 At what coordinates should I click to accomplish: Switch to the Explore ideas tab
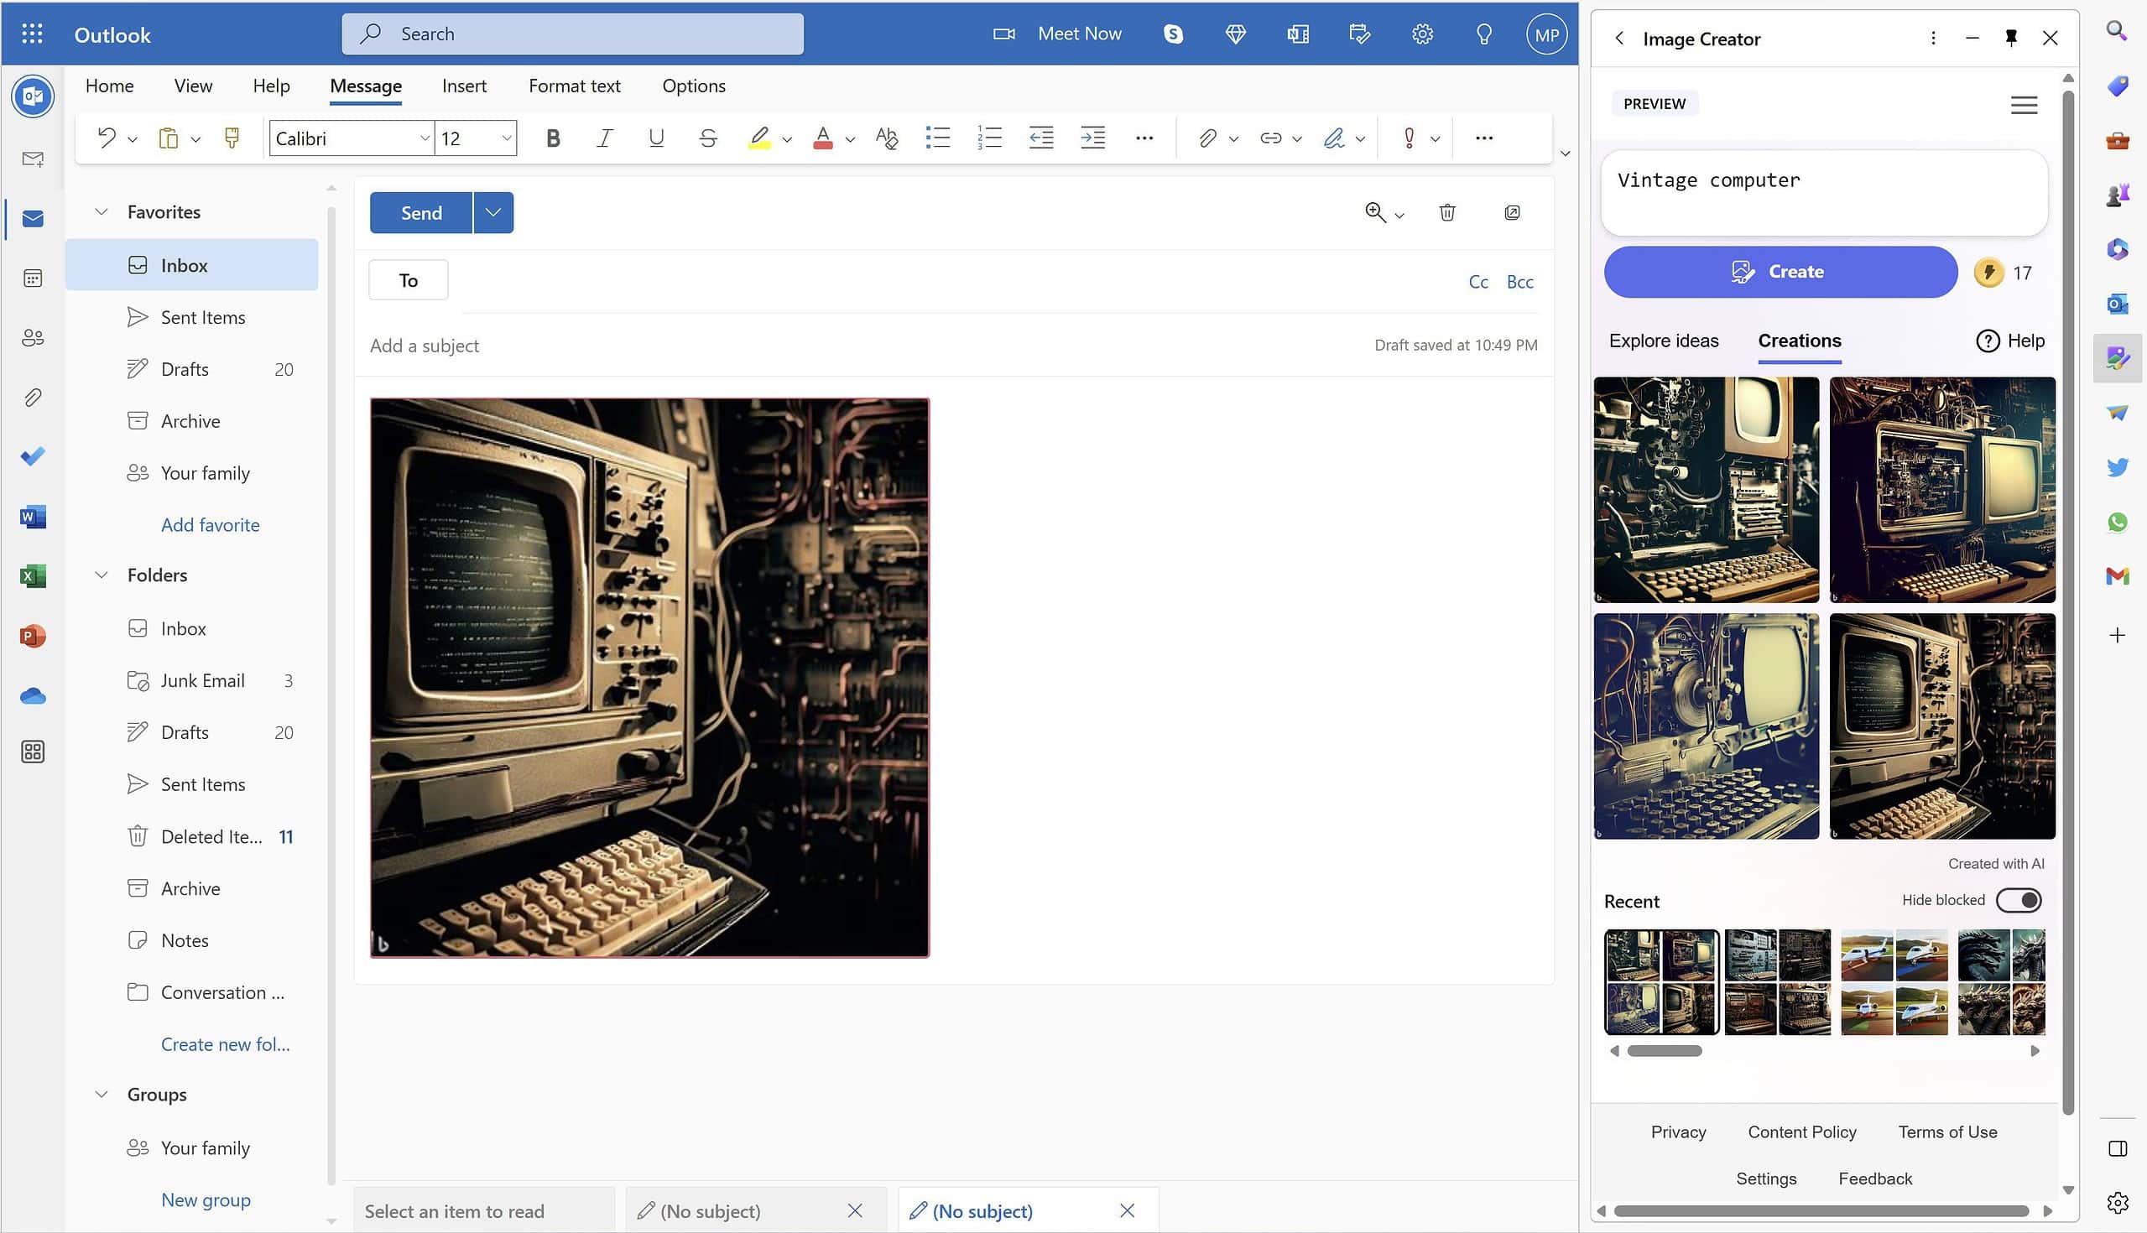(1662, 339)
